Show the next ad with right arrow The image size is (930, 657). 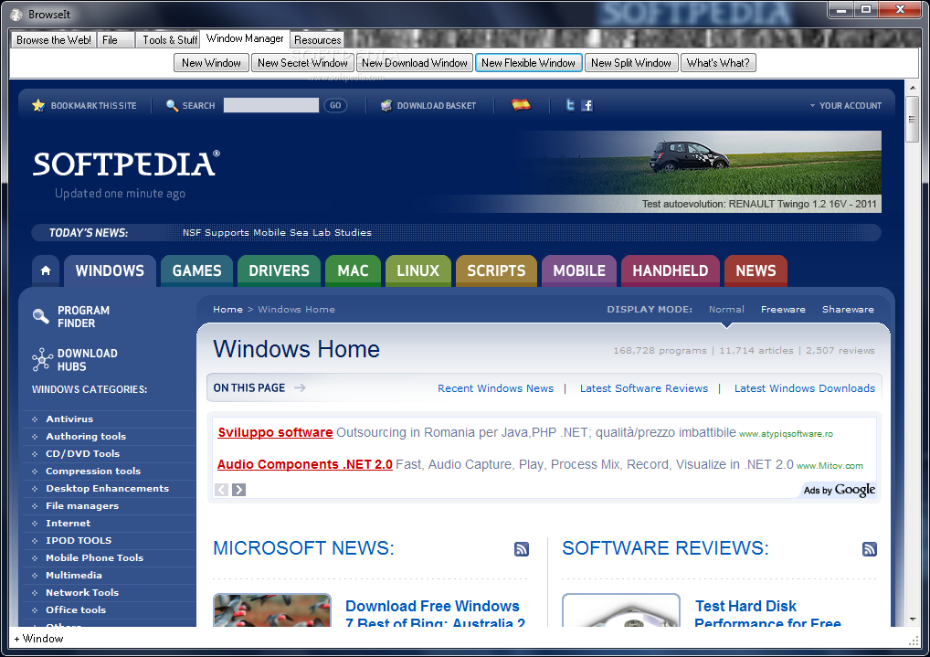pos(238,490)
